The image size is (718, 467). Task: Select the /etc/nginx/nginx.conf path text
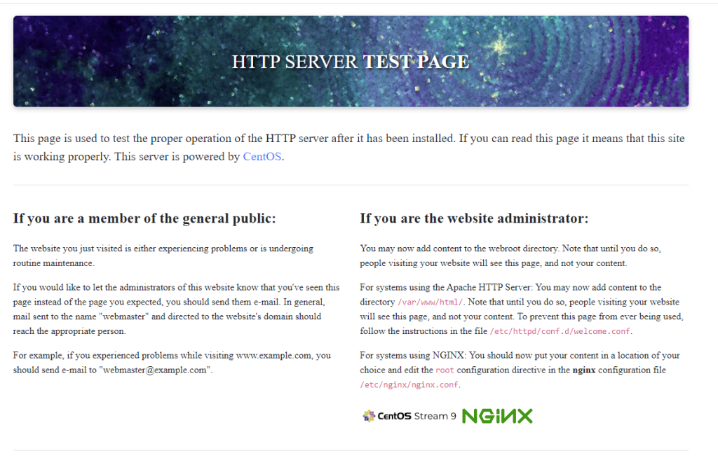(x=409, y=384)
